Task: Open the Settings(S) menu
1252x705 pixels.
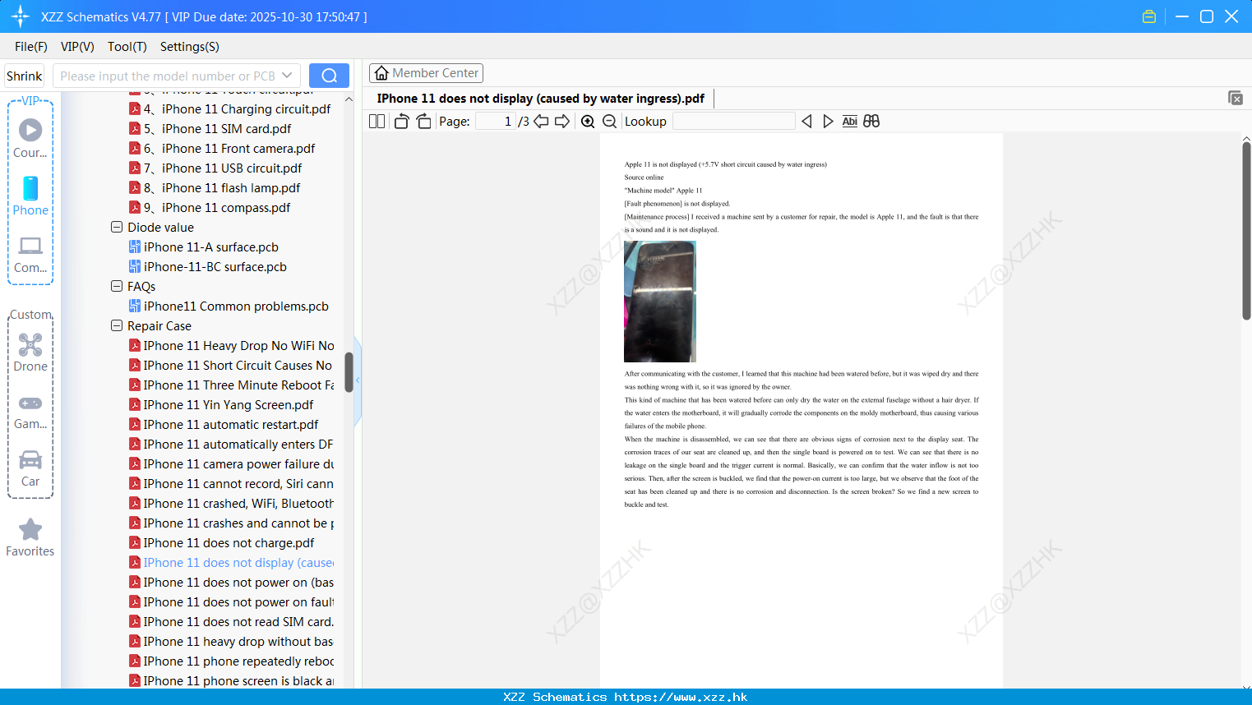Action: pos(190,47)
